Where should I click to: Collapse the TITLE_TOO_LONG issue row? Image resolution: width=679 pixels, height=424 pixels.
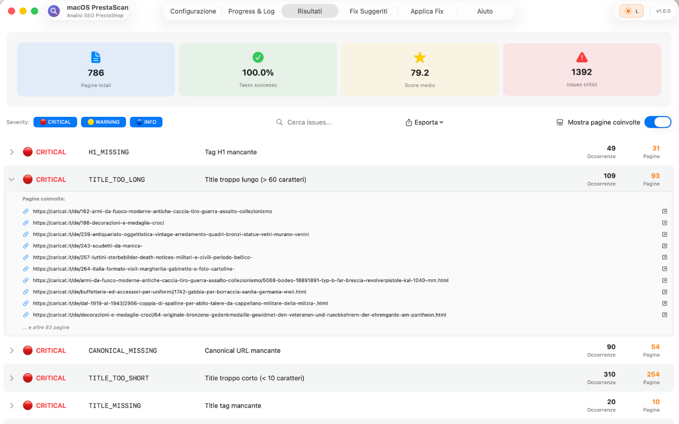click(12, 179)
